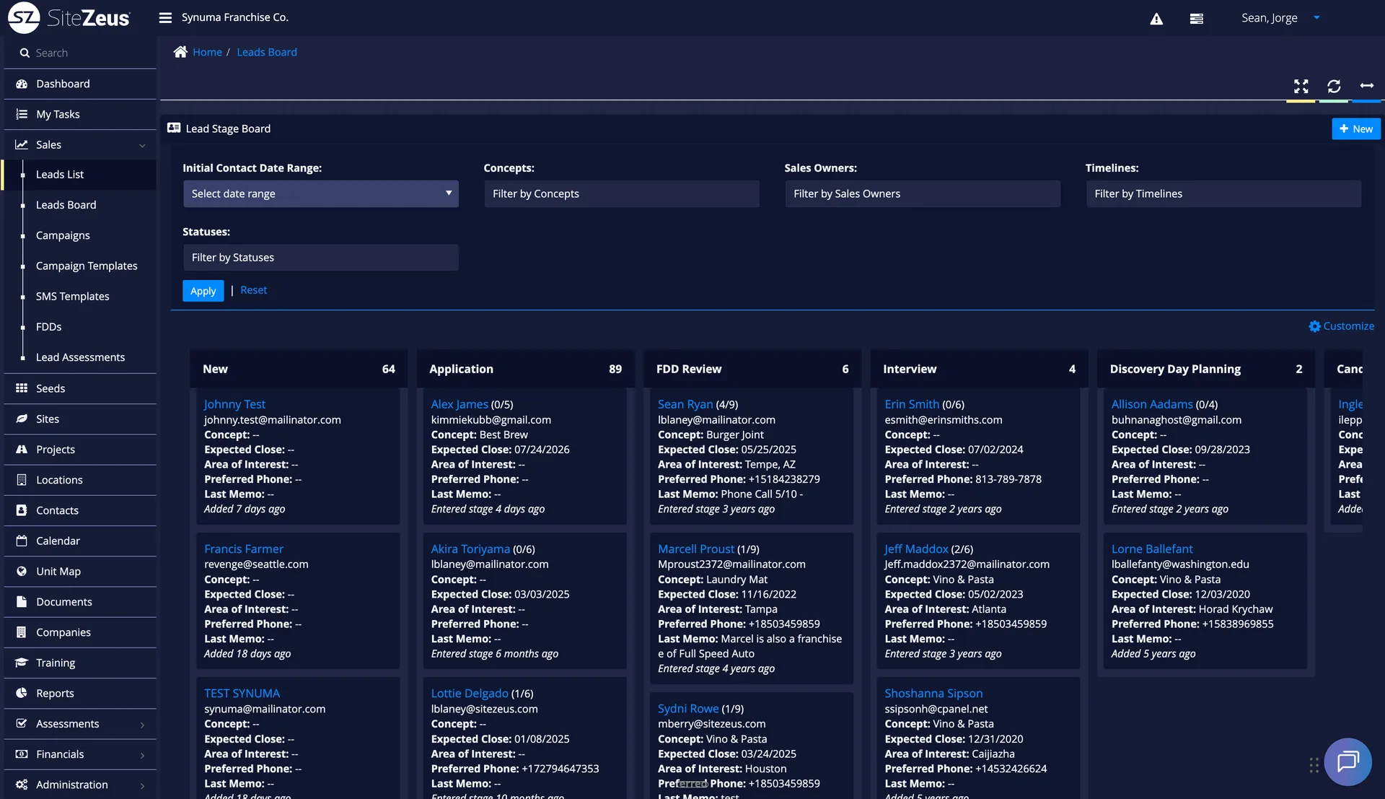This screenshot has height=799, width=1385.
Task: Click the Customize gear icon
Action: [1314, 326]
